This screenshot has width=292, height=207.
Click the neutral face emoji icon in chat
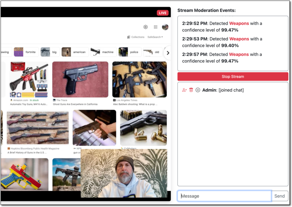point(198,90)
